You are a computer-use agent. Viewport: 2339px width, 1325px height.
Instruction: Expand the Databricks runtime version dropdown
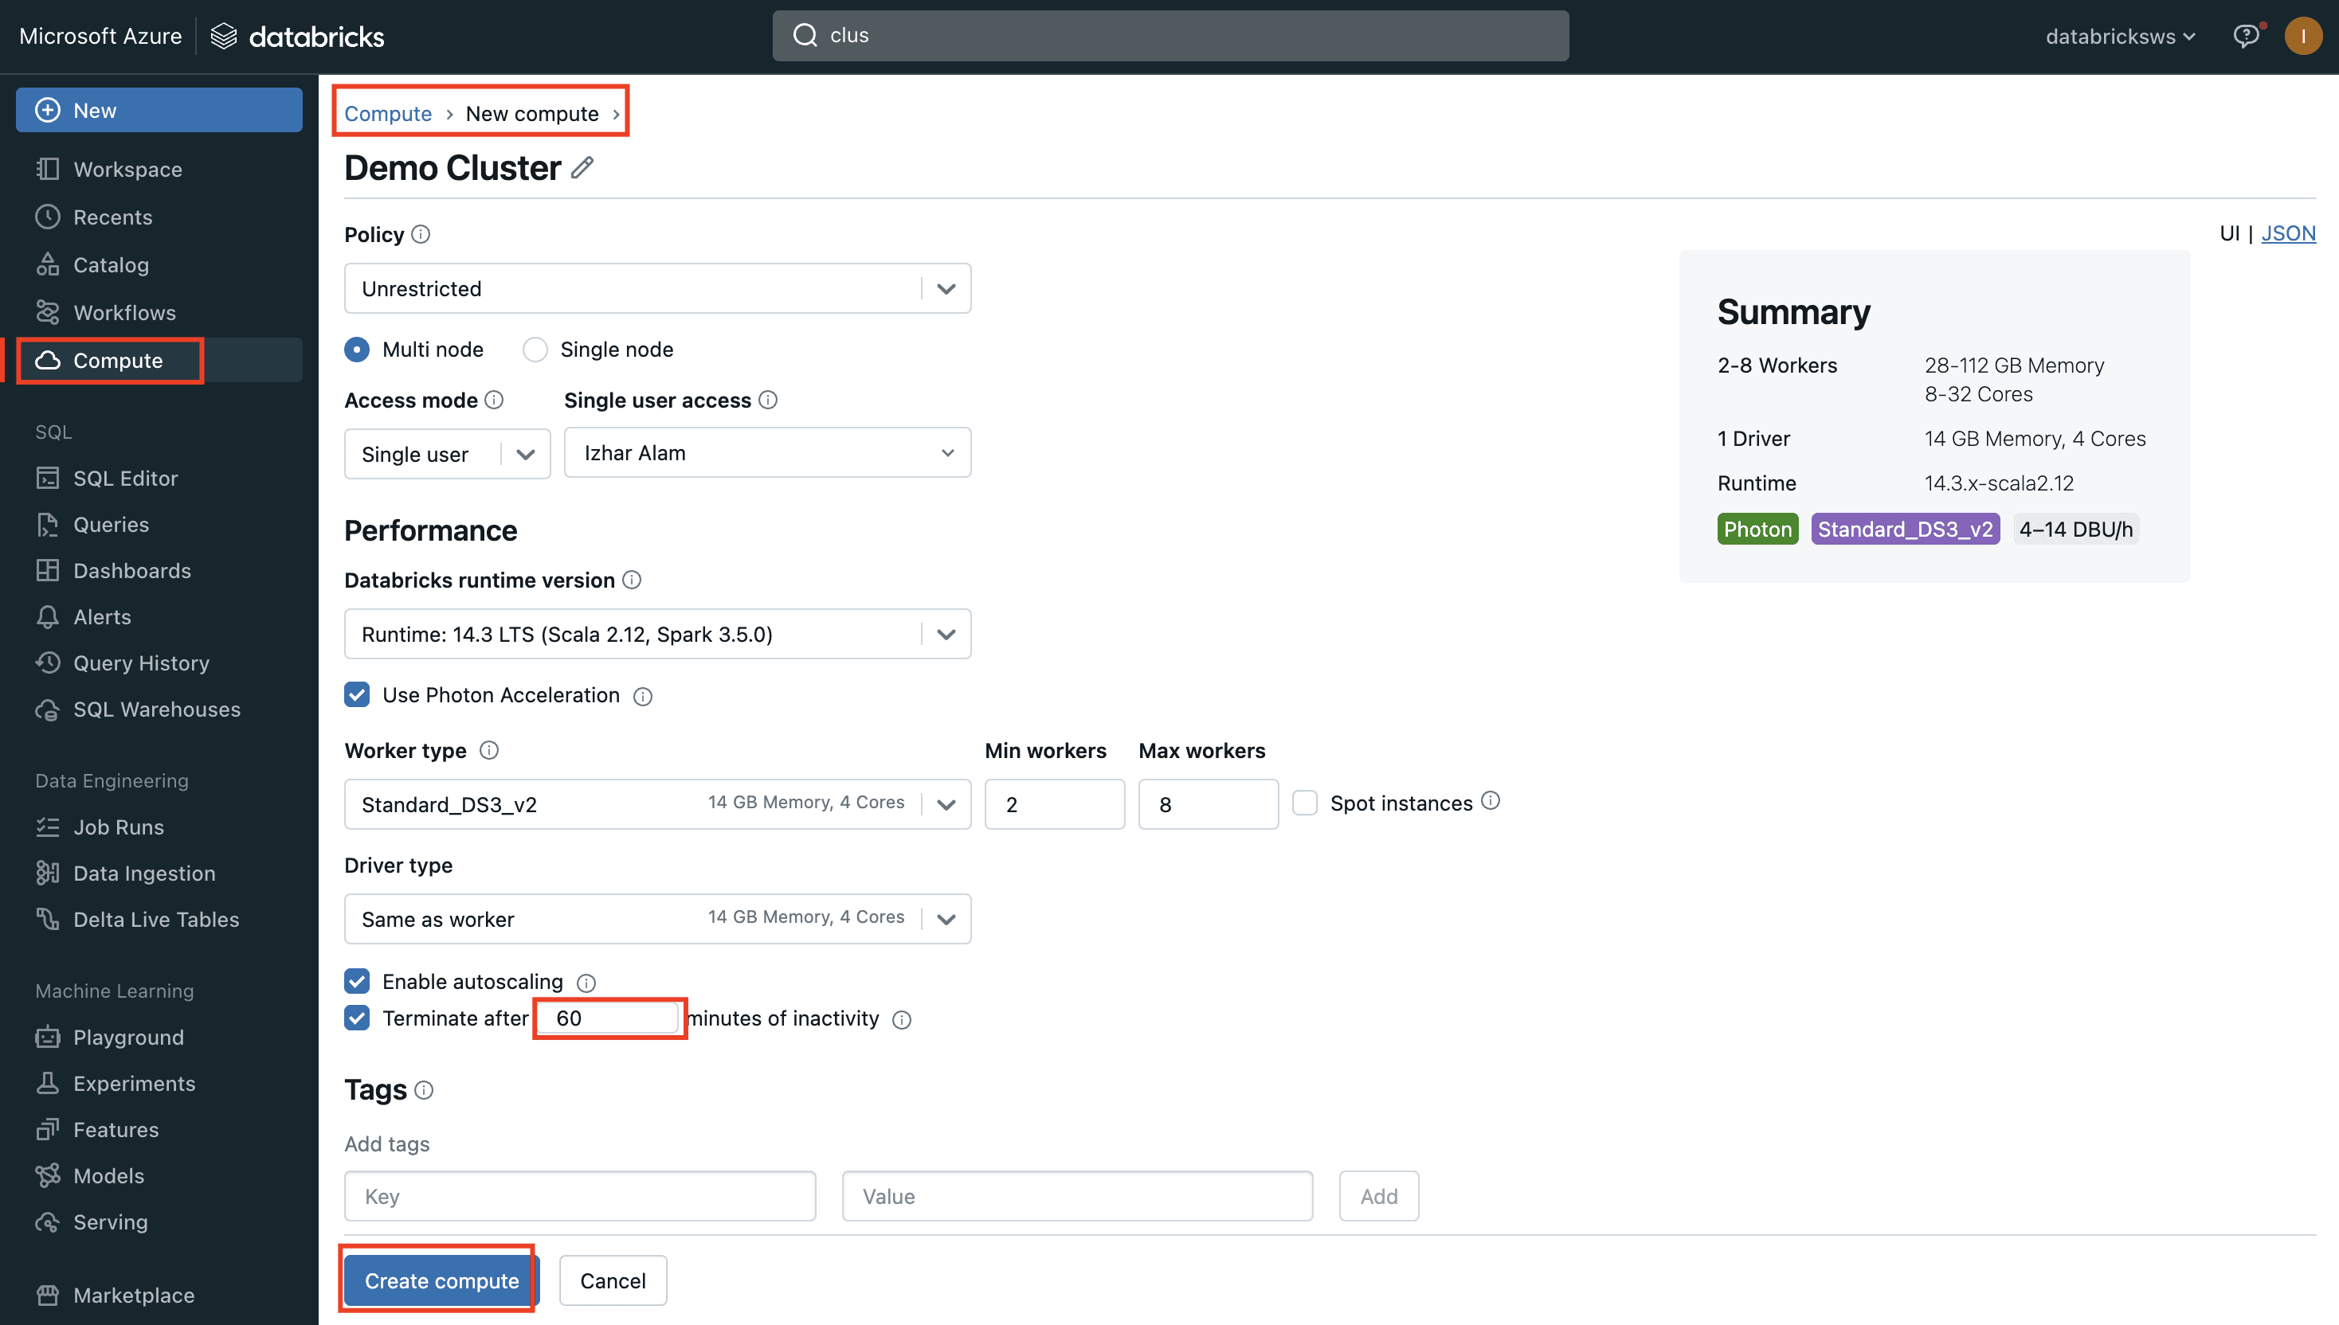tap(657, 635)
